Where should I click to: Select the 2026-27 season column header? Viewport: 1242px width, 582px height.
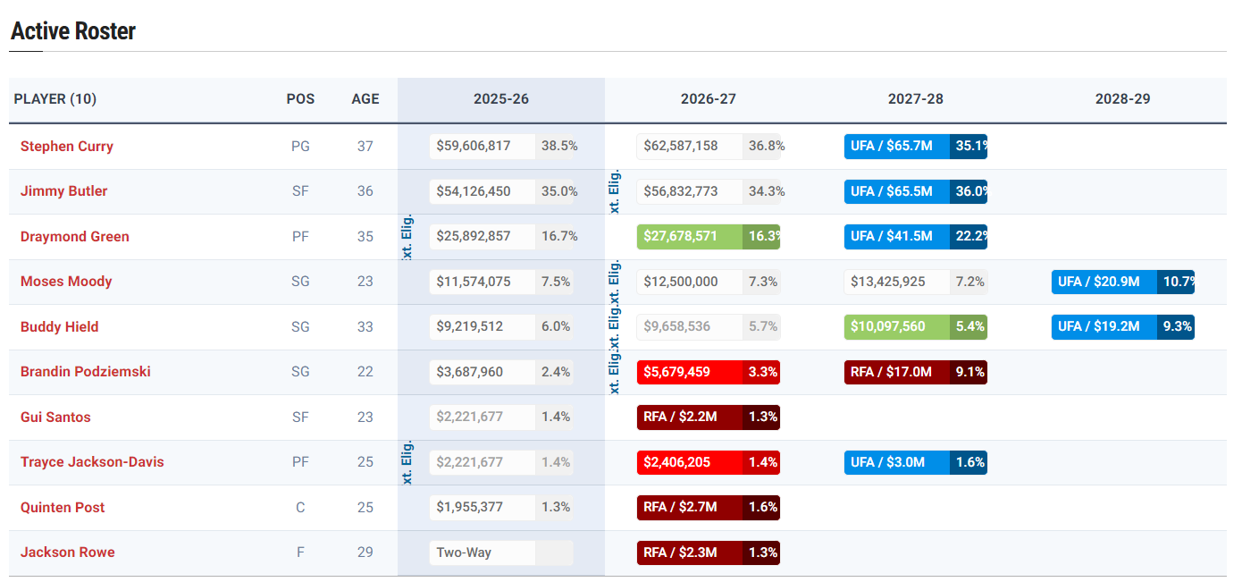click(709, 99)
